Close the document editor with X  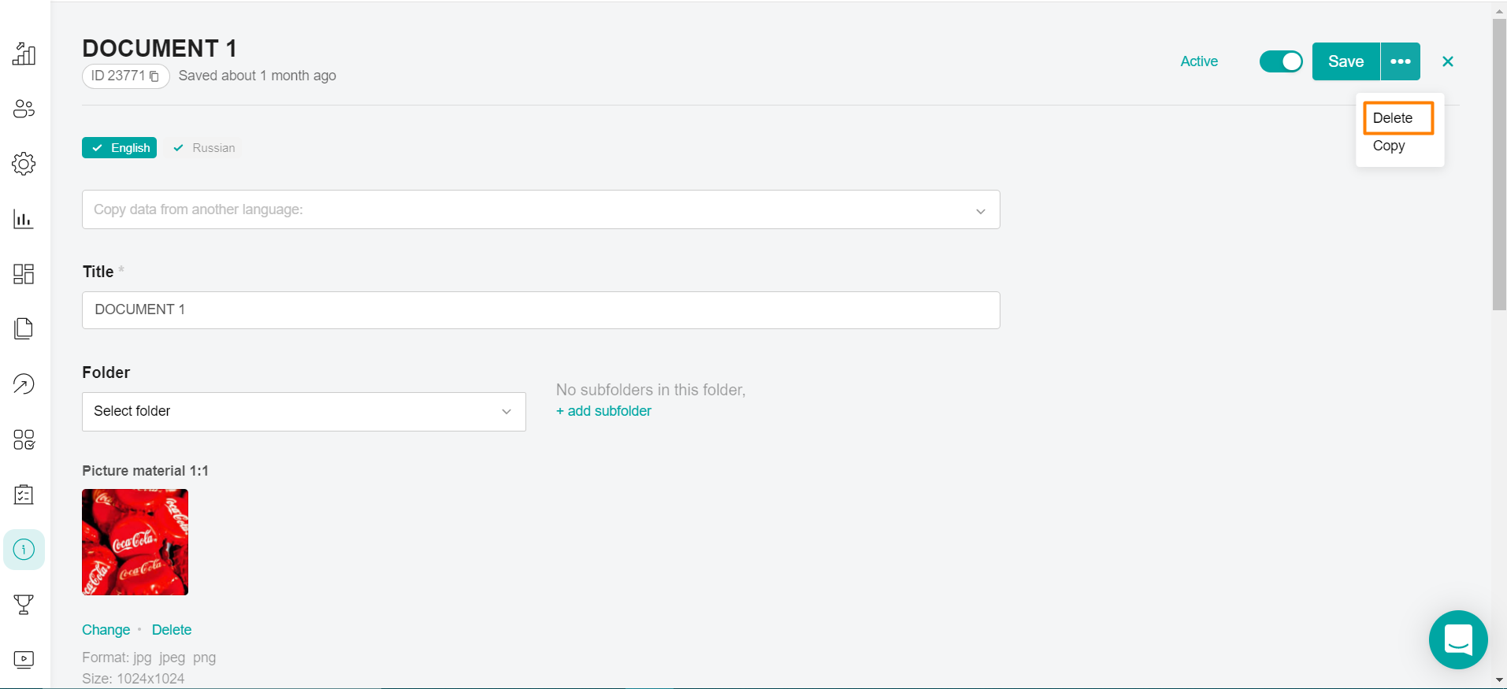coord(1447,61)
